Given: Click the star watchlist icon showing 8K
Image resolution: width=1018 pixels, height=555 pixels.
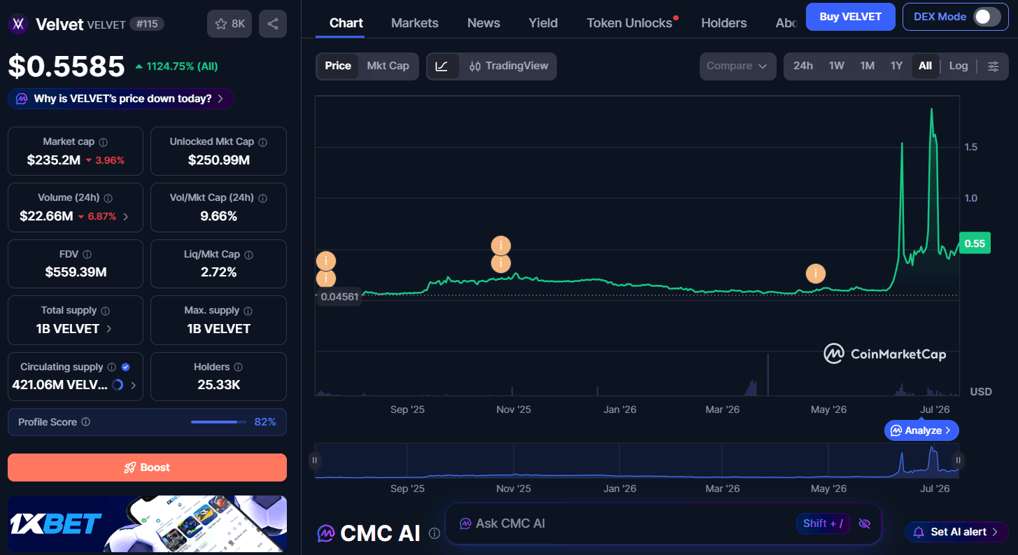Looking at the screenshot, I should [x=229, y=24].
